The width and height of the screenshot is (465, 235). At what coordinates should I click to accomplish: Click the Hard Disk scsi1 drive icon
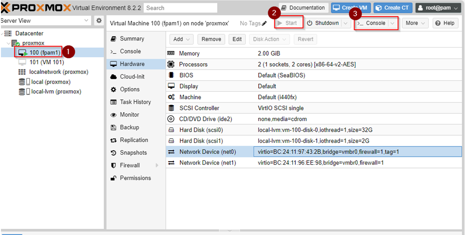coord(171,141)
